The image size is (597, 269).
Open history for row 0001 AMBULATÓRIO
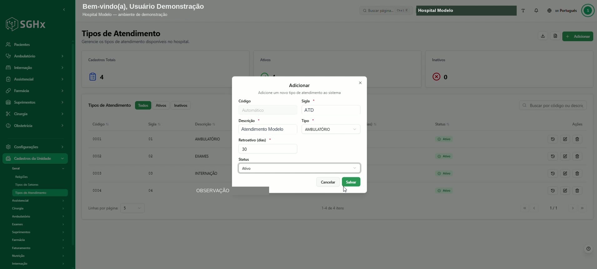click(x=553, y=139)
